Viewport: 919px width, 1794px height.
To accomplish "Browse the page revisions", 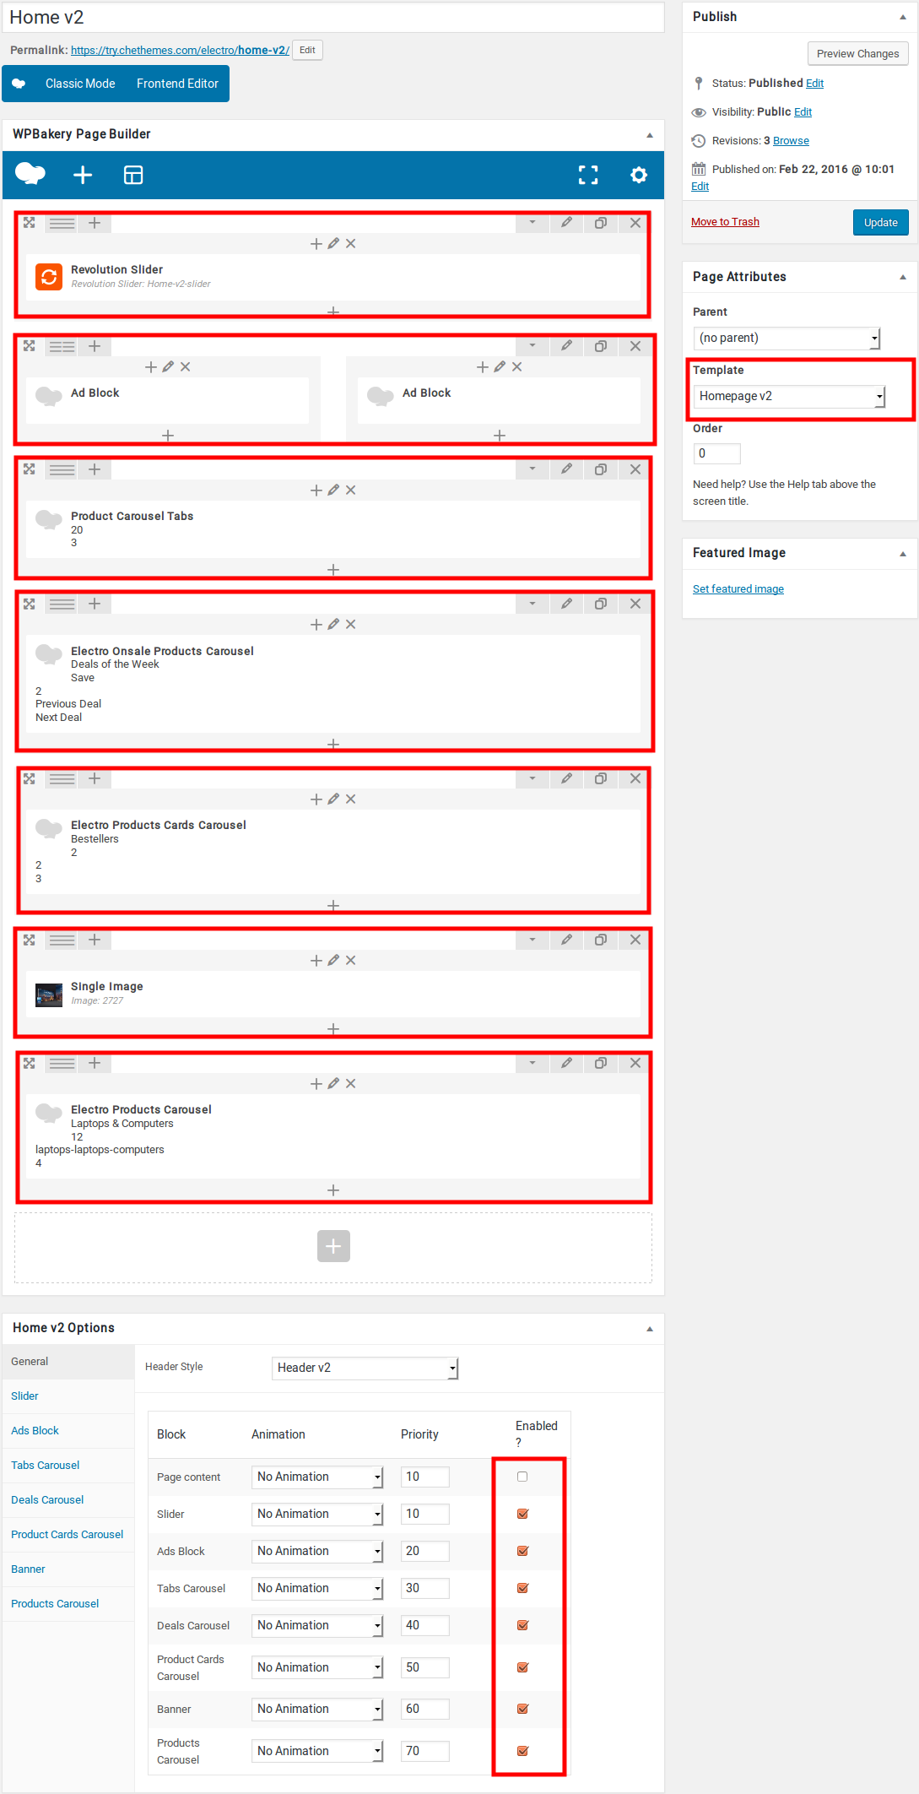I will pos(791,141).
